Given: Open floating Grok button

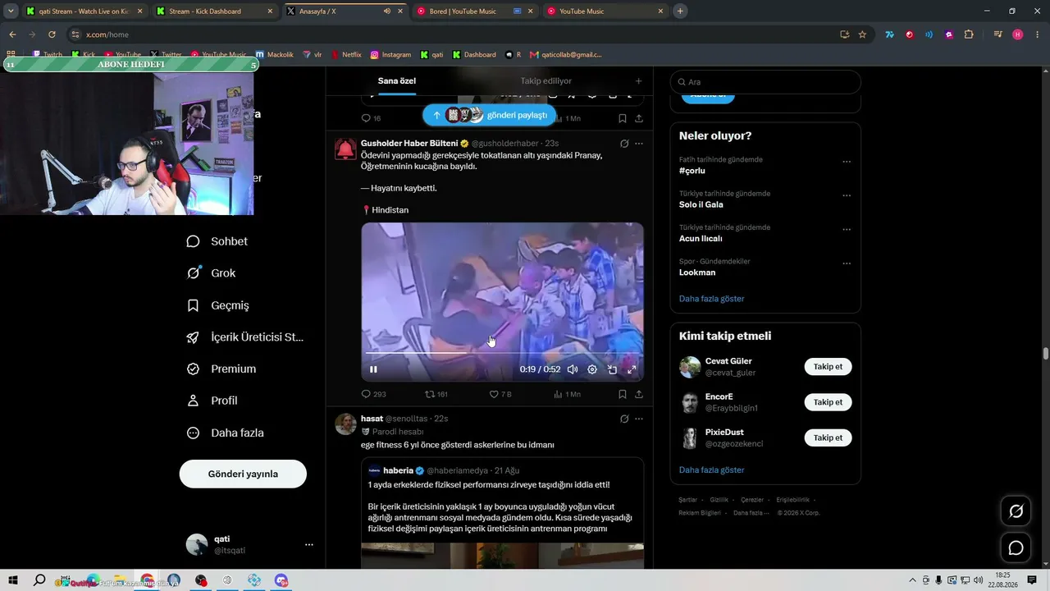Looking at the screenshot, I should [1016, 511].
